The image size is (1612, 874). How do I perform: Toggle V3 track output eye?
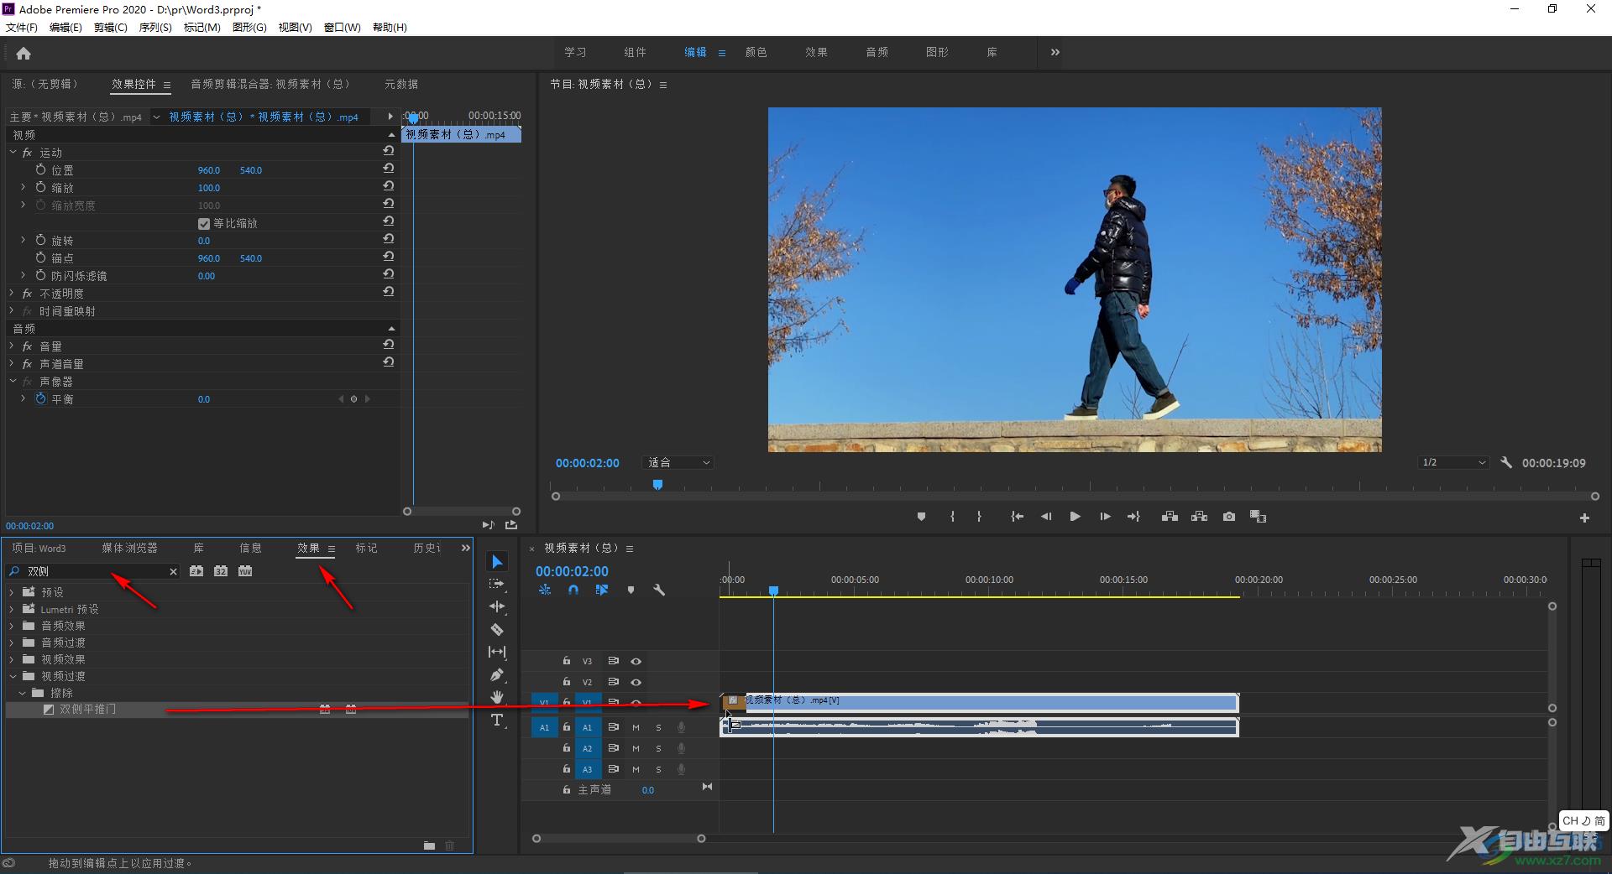coord(636,661)
